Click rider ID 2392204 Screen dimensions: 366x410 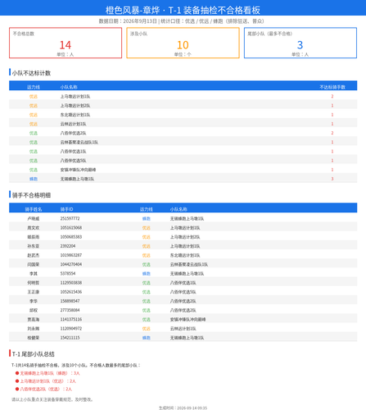(x=68, y=246)
